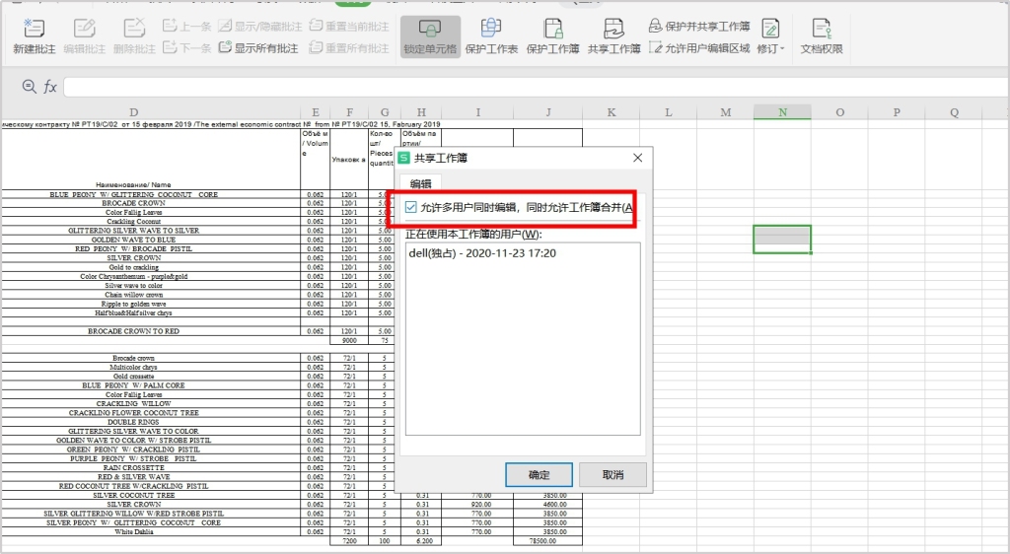1010x554 pixels.
Task: Select column header O
Action: (840, 112)
